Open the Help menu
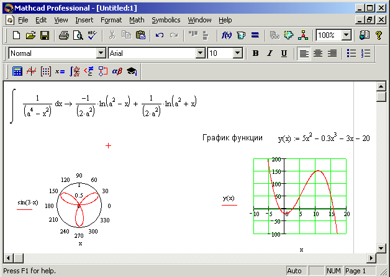This screenshot has width=390, height=277. point(225,20)
